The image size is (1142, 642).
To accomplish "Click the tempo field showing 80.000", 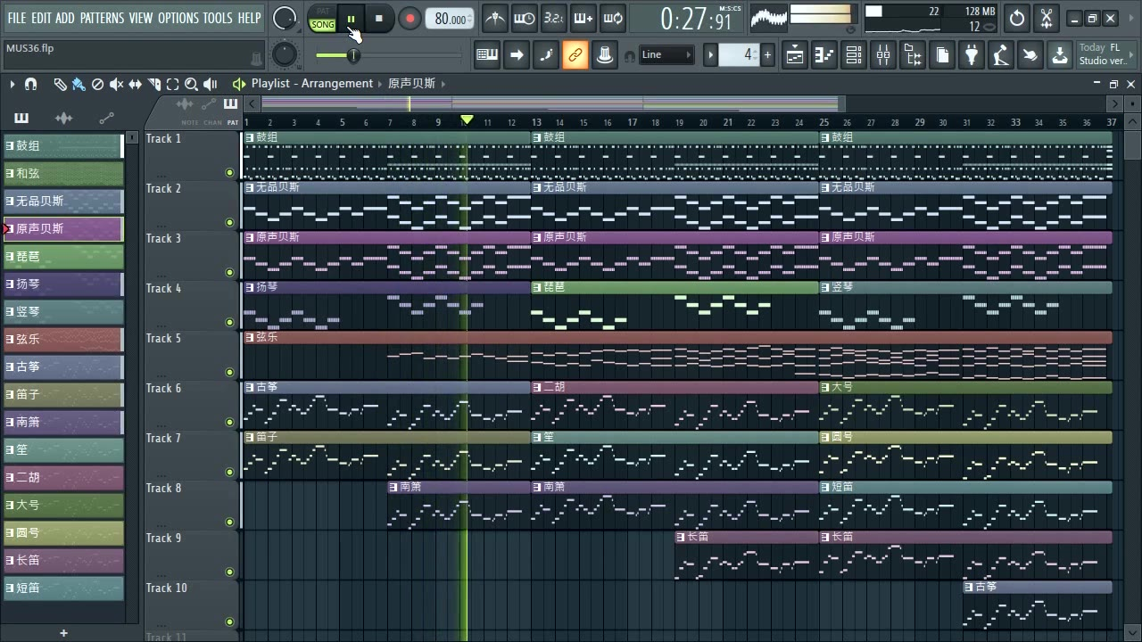I will (x=450, y=19).
